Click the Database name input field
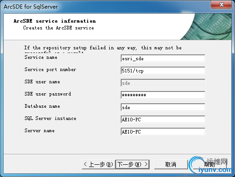This screenshot has height=177, width=235. (163, 107)
